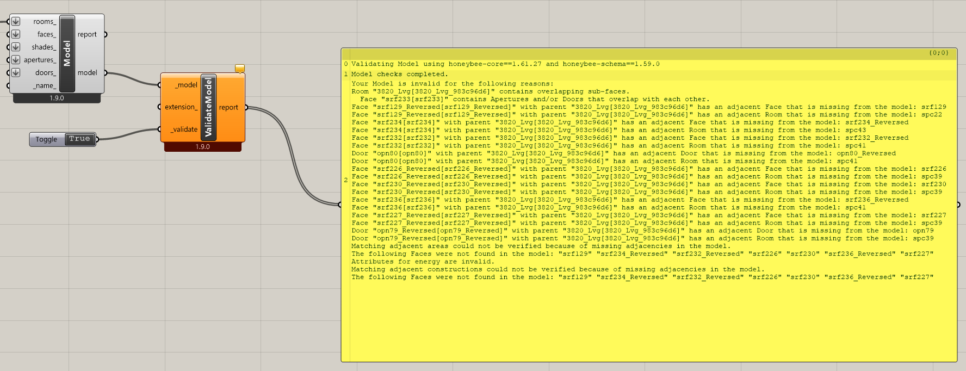Screen dimensions: 966x371
Task: Click the extension_ input parameter
Action: [x=181, y=107]
